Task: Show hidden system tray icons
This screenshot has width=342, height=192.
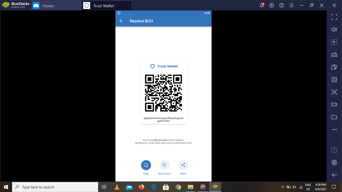Action: 282,187
